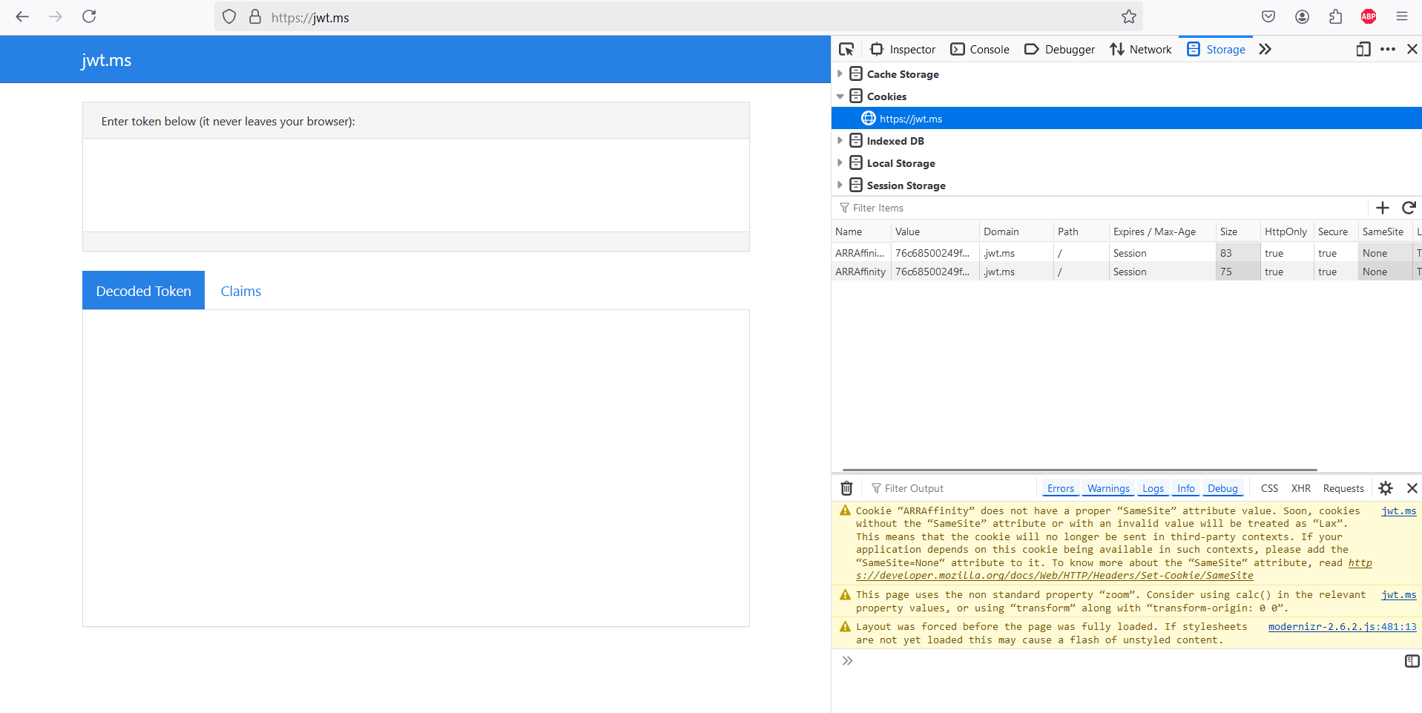Open the Network tab

pyautogui.click(x=1141, y=49)
